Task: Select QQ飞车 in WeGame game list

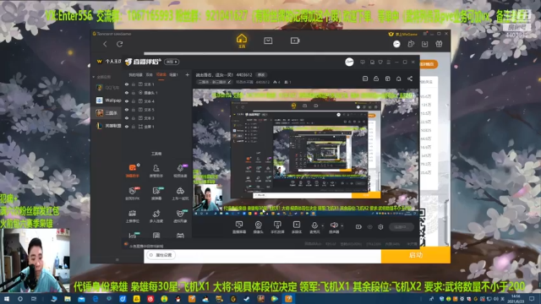Action: (107, 88)
